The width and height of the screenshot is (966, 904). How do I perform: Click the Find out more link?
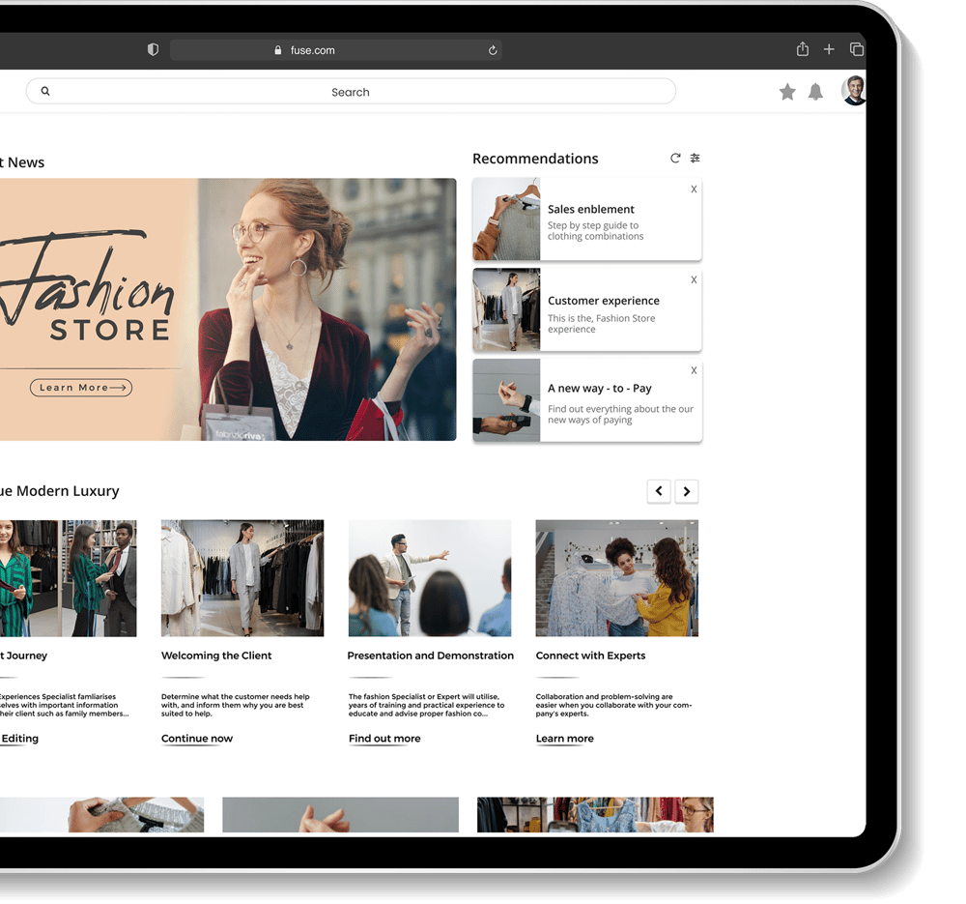click(x=384, y=738)
